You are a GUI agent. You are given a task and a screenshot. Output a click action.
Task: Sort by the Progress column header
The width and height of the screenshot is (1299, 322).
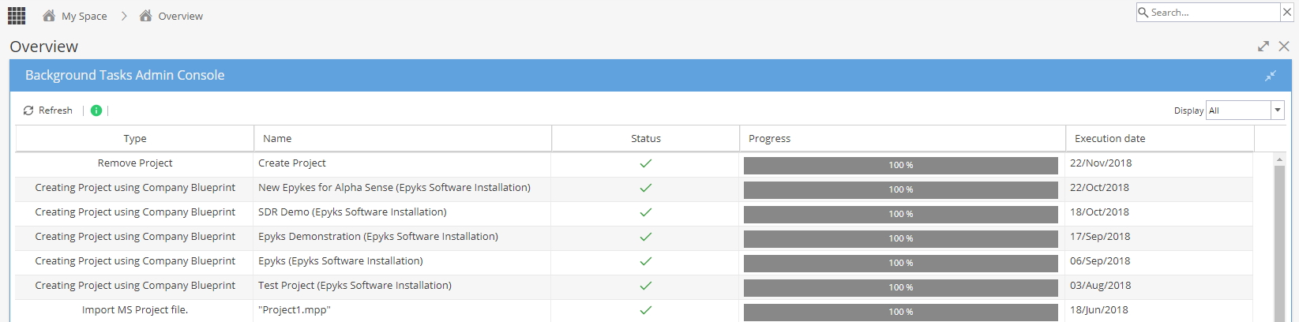[x=903, y=138]
